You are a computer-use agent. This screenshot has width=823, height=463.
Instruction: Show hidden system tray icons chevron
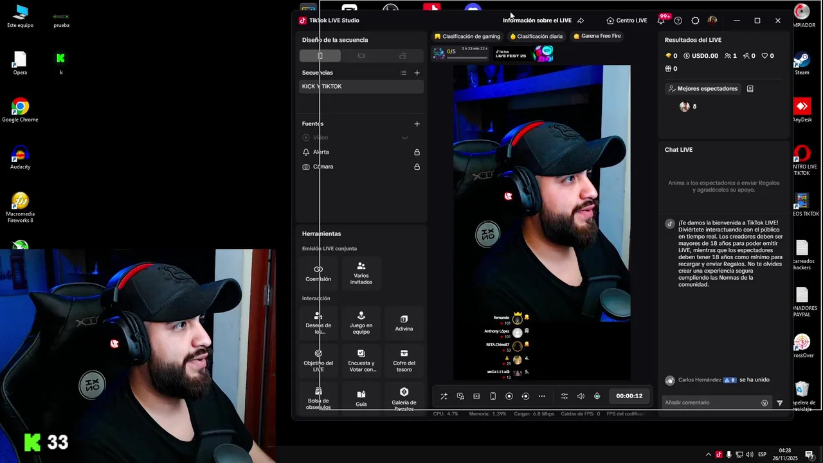pos(709,455)
